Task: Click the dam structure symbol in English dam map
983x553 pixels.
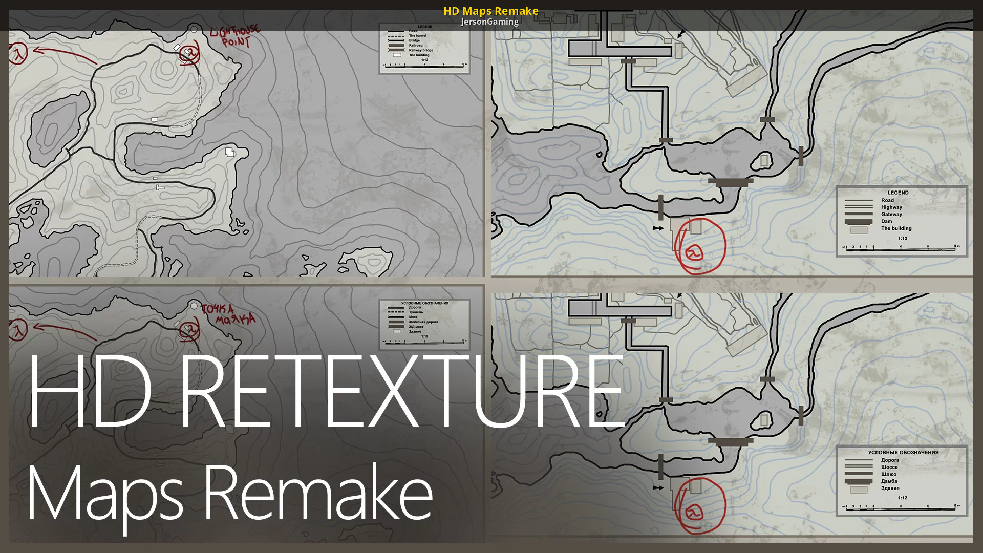Action: point(731,182)
